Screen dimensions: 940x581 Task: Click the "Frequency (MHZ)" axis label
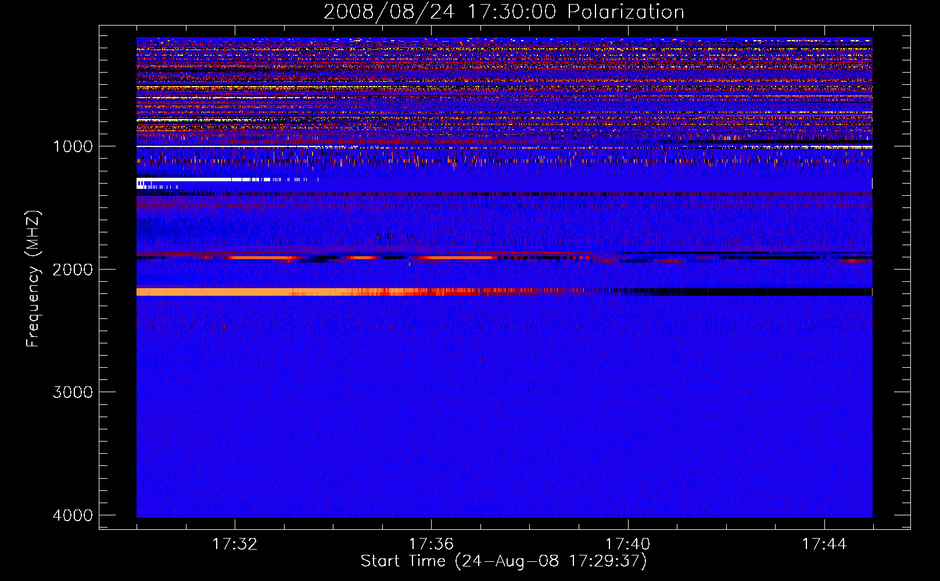click(x=33, y=279)
